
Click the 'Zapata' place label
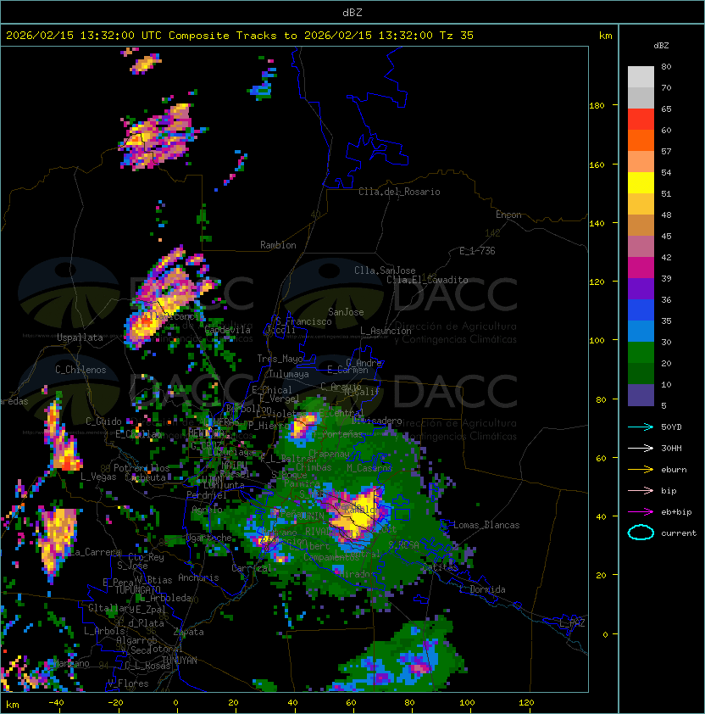point(188,632)
